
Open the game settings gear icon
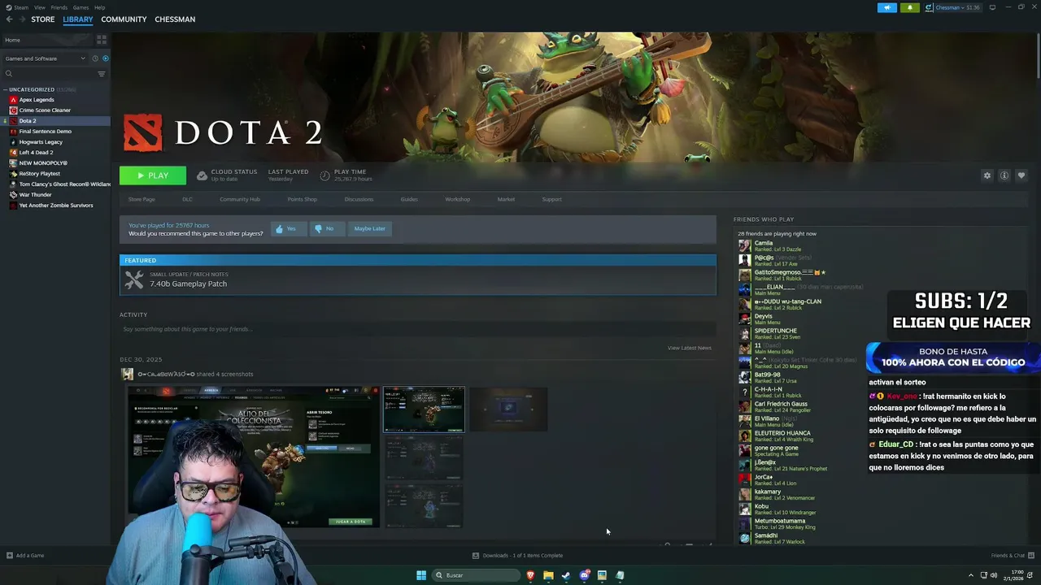987,175
